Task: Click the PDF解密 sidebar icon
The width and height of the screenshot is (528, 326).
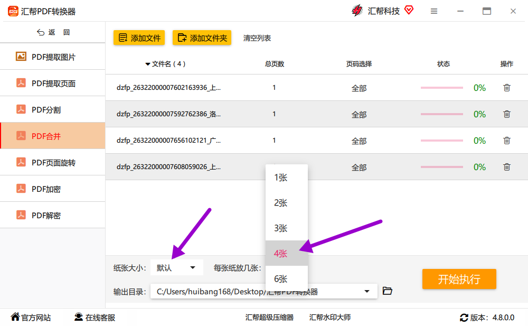Action: [21, 215]
